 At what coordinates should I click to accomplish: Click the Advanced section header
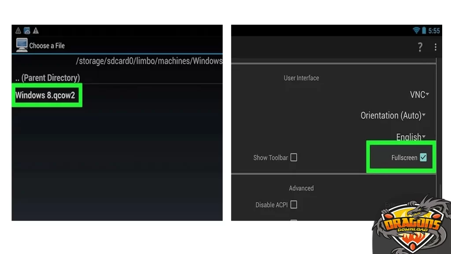(x=301, y=188)
